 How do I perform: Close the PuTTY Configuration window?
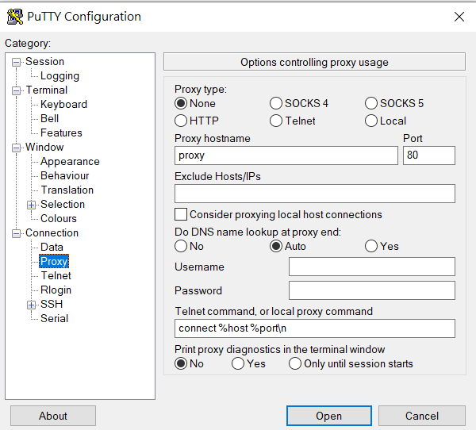(x=459, y=17)
